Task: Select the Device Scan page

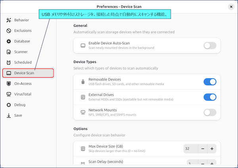Action: coord(28,73)
